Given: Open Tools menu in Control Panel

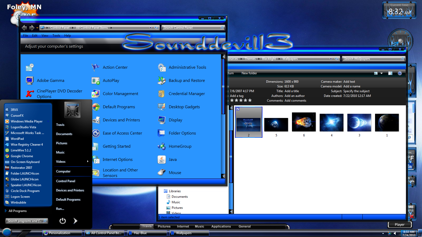Looking at the screenshot, I should [x=56, y=36].
